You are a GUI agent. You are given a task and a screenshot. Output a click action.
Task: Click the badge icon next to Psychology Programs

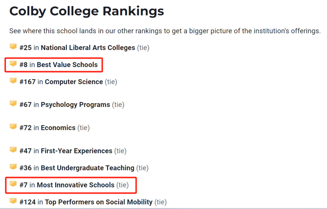click(13, 104)
